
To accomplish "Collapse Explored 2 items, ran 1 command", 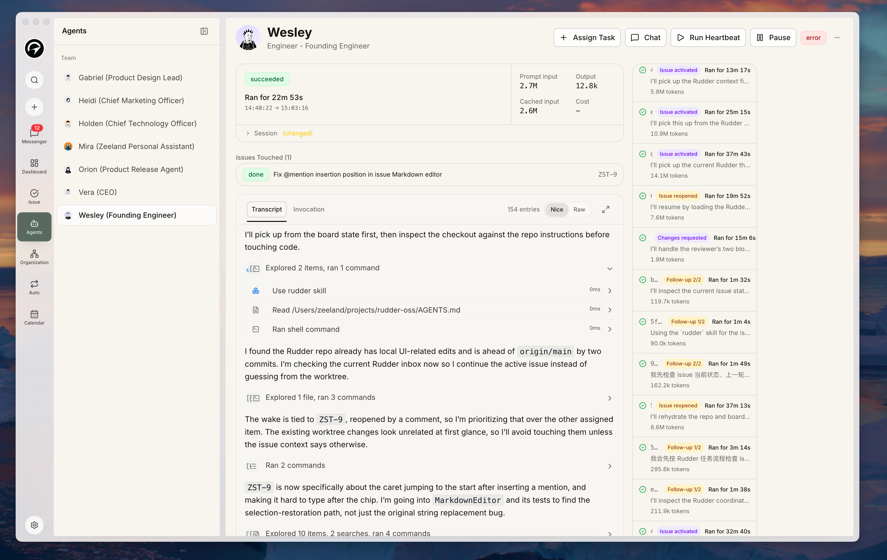I will [x=610, y=269].
